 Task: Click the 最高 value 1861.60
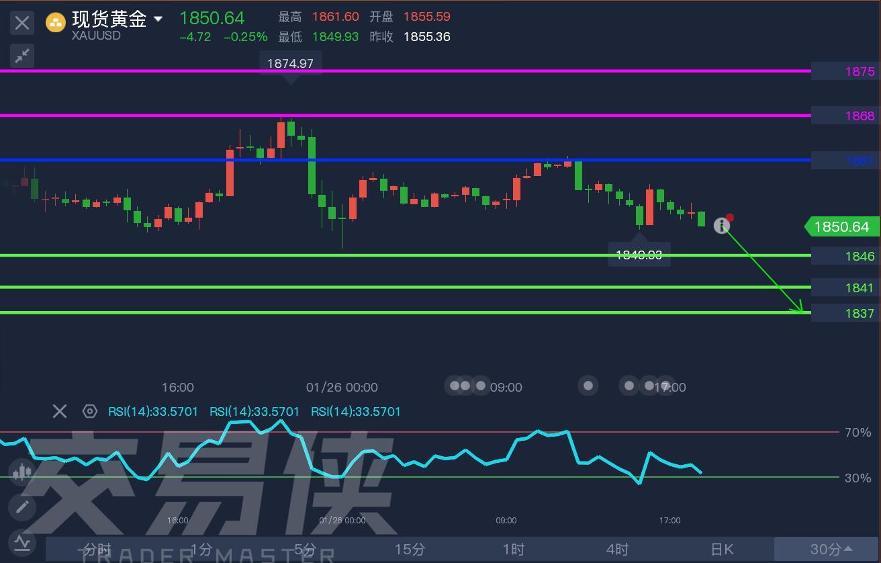click(x=335, y=17)
